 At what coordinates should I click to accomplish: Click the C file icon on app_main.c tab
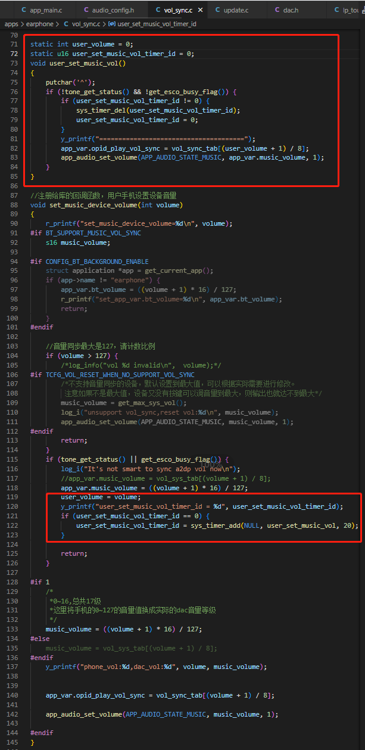click(24, 10)
